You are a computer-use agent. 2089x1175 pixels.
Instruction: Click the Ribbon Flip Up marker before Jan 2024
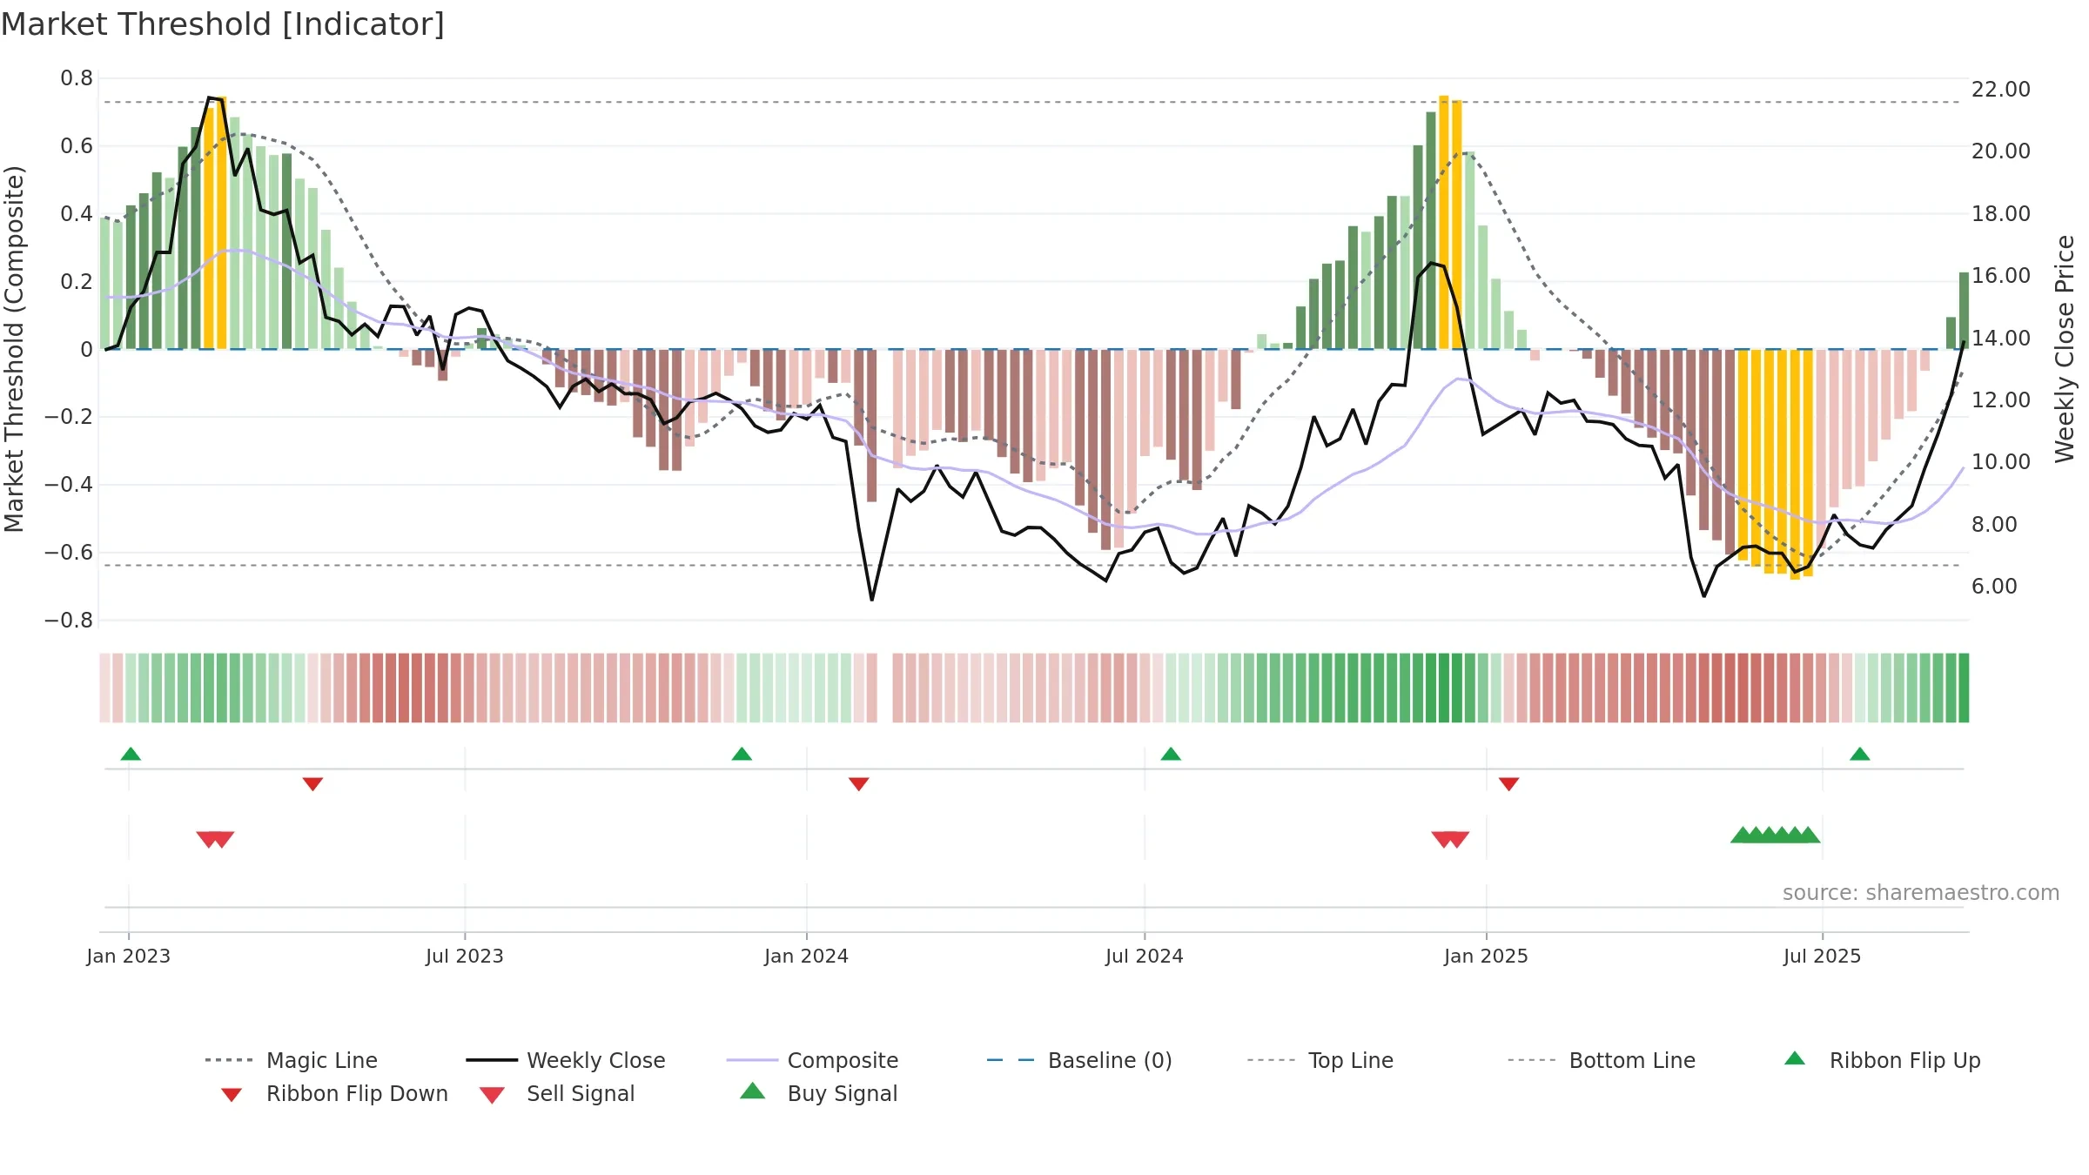(742, 754)
